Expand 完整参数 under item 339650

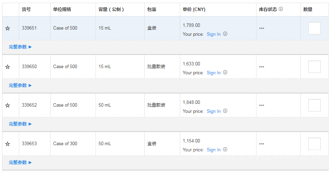tap(20, 85)
